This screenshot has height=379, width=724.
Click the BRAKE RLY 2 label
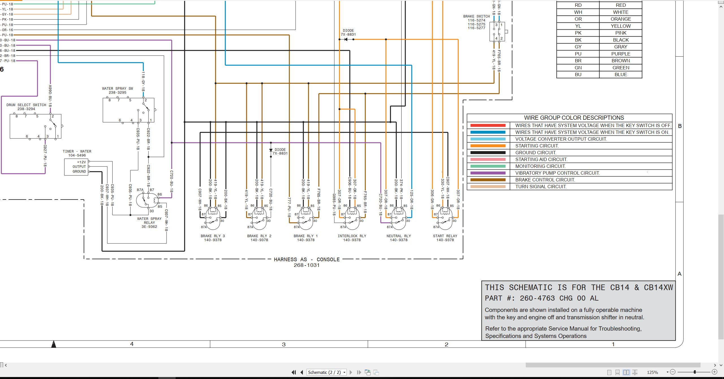[x=259, y=236]
